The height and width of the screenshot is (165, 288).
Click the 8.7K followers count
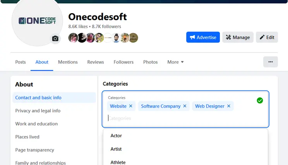click(x=106, y=27)
